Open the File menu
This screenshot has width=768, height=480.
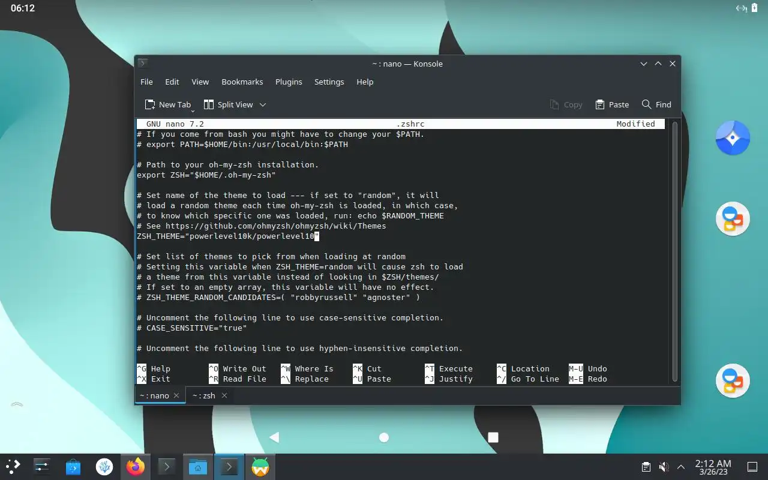click(x=146, y=82)
